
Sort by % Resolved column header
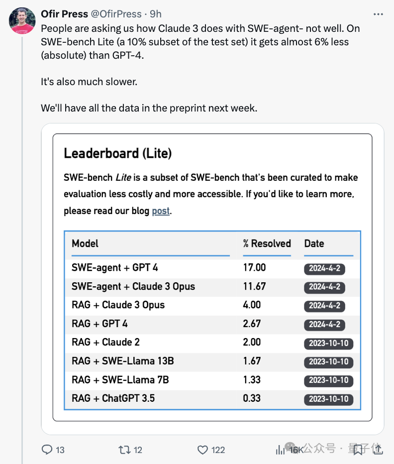point(267,243)
